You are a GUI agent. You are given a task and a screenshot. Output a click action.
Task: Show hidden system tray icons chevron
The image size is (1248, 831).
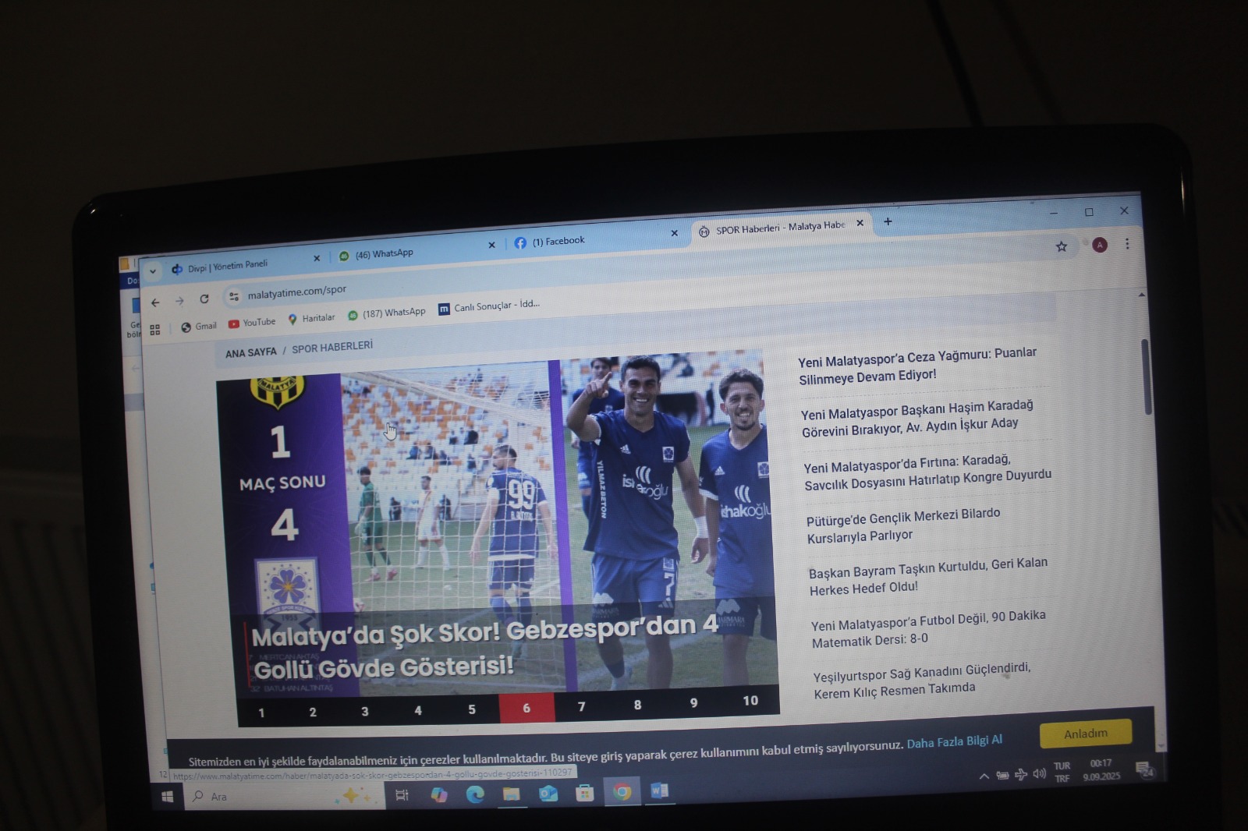[x=984, y=776]
